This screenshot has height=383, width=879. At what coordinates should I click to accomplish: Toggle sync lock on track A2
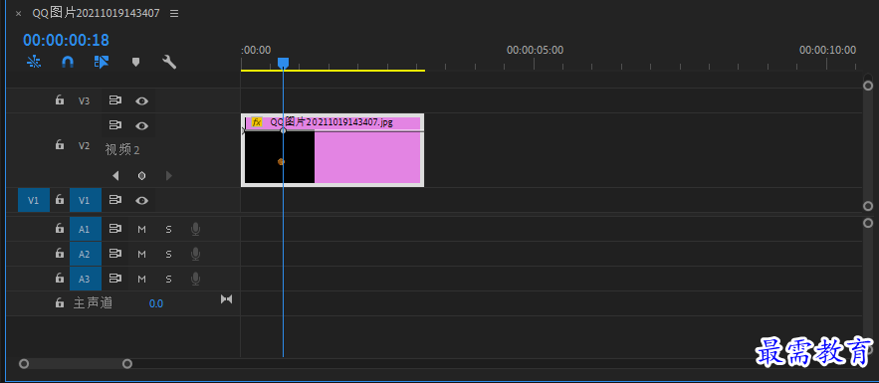point(114,253)
